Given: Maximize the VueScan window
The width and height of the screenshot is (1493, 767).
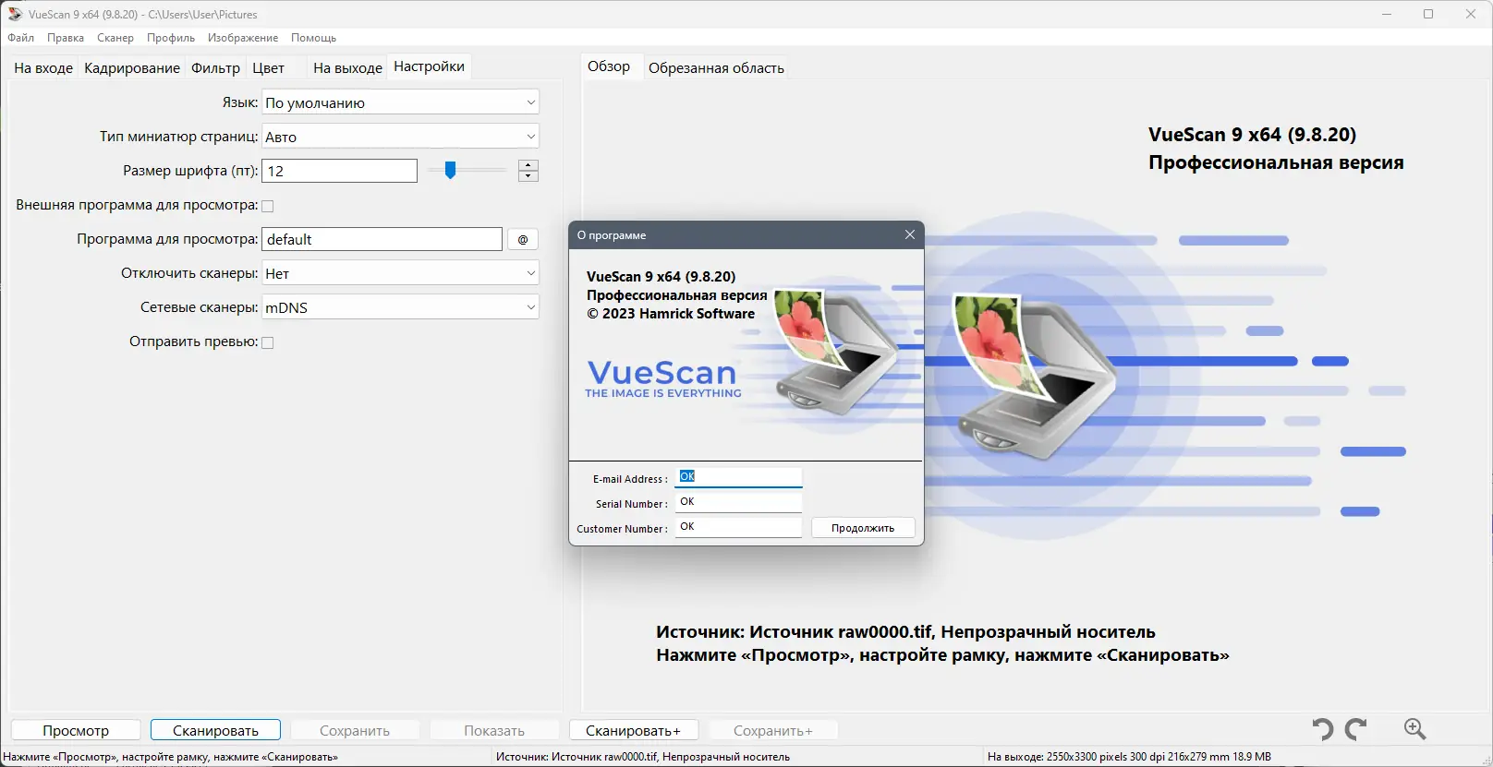Looking at the screenshot, I should pos(1428,14).
